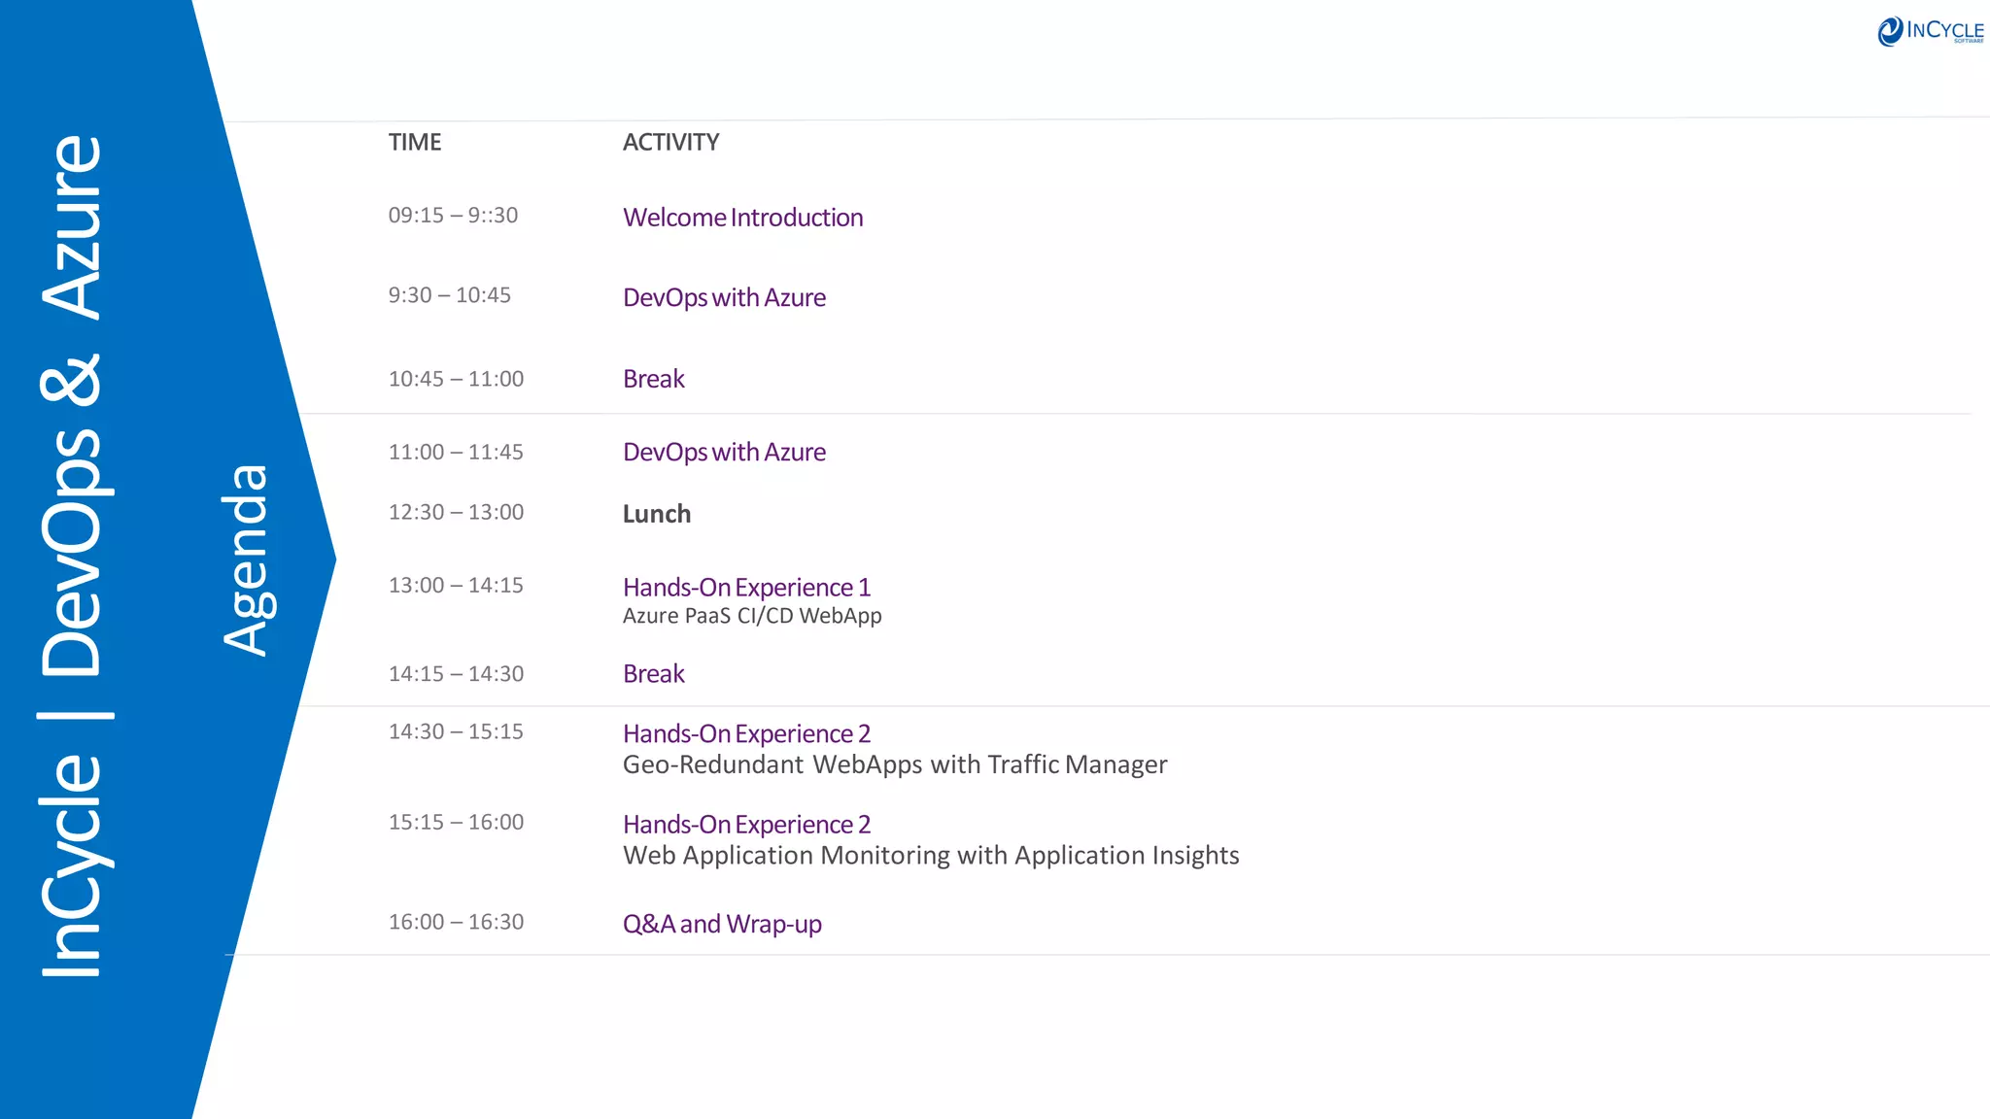Screen dimensions: 1990x1119
Task: Click the '10:45 – 11:00' time entry
Action: pyautogui.click(x=456, y=379)
